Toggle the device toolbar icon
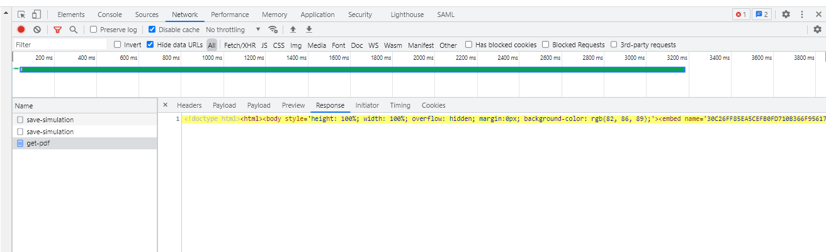The height and width of the screenshot is (252, 826). pyautogui.click(x=37, y=14)
